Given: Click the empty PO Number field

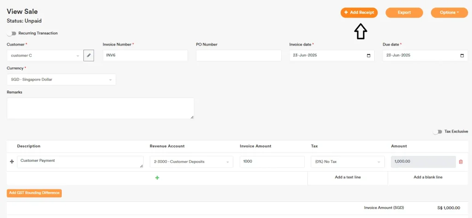Looking at the screenshot, I should (x=239, y=56).
